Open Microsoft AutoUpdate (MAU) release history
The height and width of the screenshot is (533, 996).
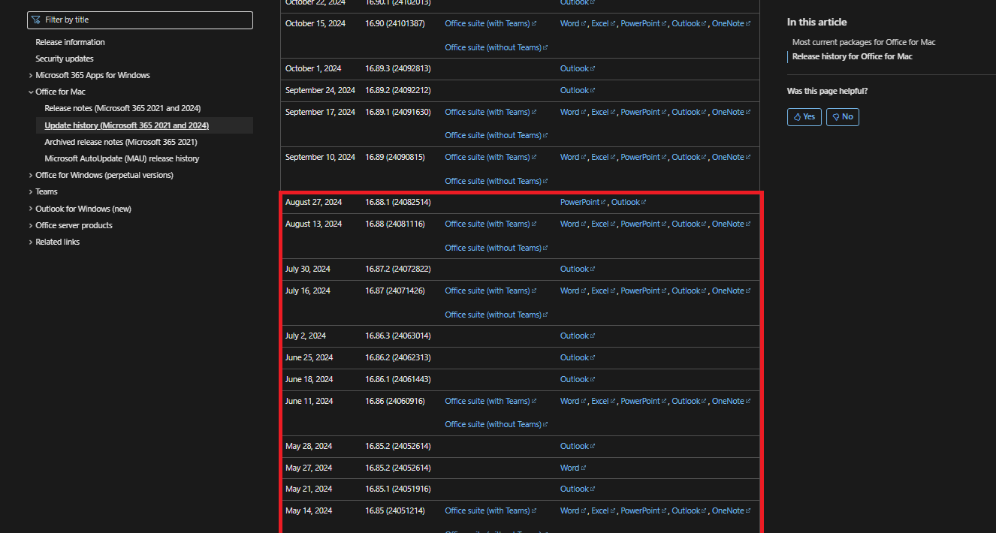122,158
